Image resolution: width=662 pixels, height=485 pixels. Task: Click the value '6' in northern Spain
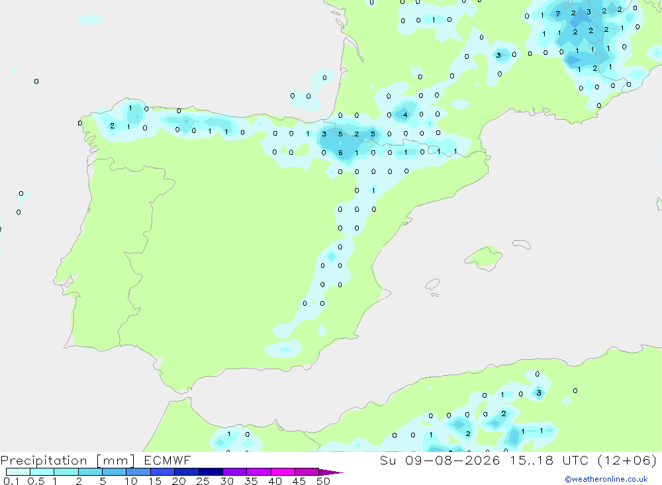click(340, 153)
